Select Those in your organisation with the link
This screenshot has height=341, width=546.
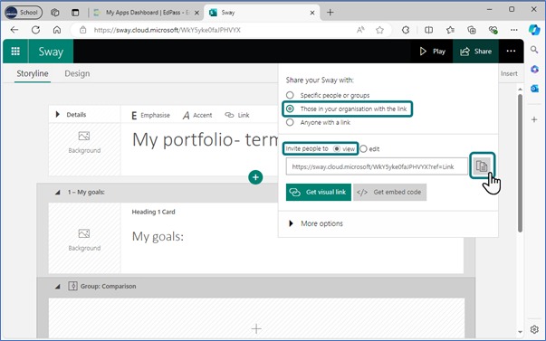click(x=290, y=109)
